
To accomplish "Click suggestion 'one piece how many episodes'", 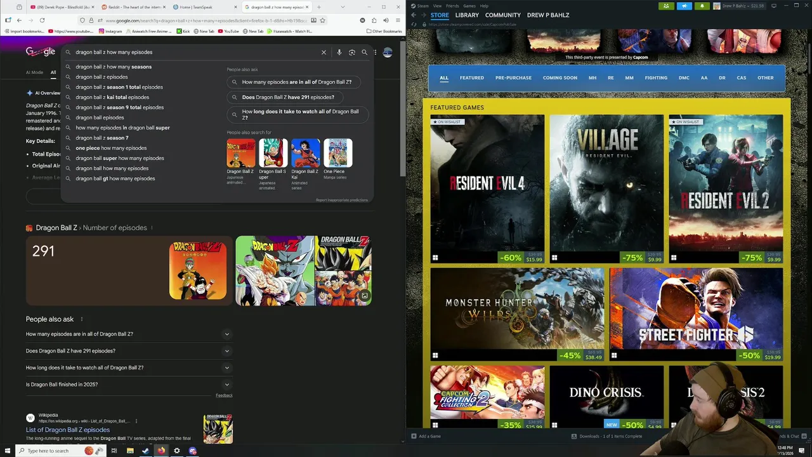I will 111,148.
